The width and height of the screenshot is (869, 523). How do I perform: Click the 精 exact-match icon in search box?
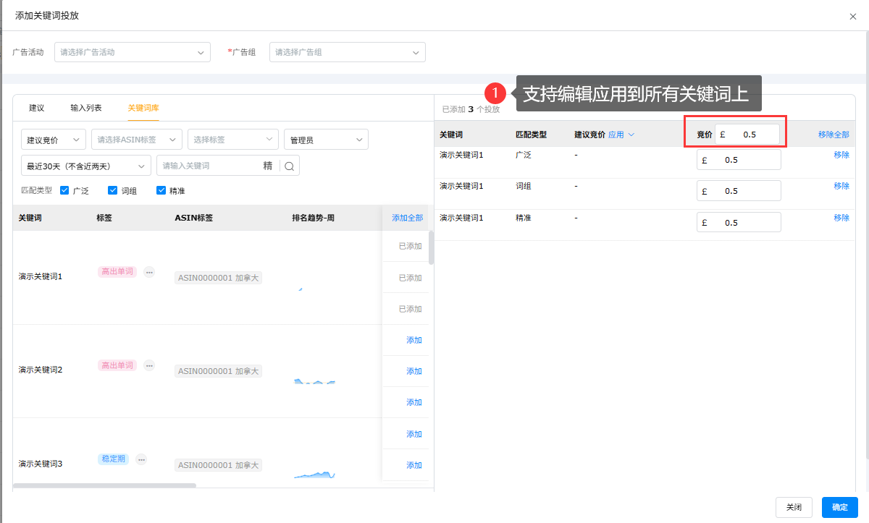tap(268, 166)
